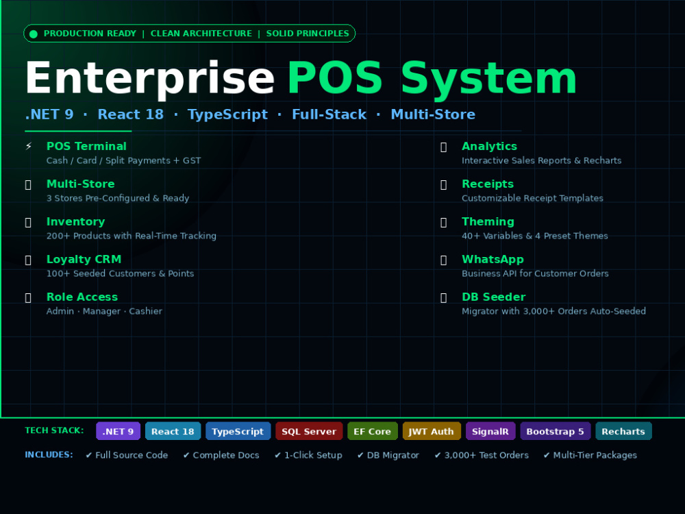The image size is (685, 514).
Task: Click 'Migrator with 3,000+ Orders Auto-Seeded' text
Action: pos(554,310)
